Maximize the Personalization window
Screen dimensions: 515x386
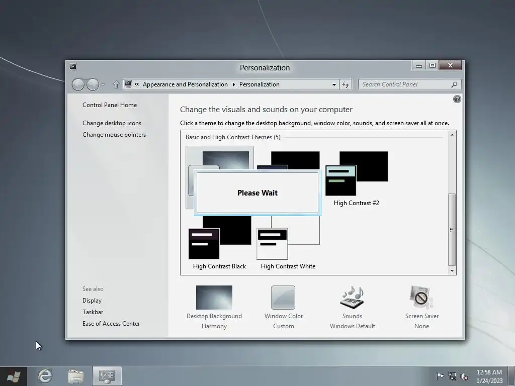[x=433, y=66]
